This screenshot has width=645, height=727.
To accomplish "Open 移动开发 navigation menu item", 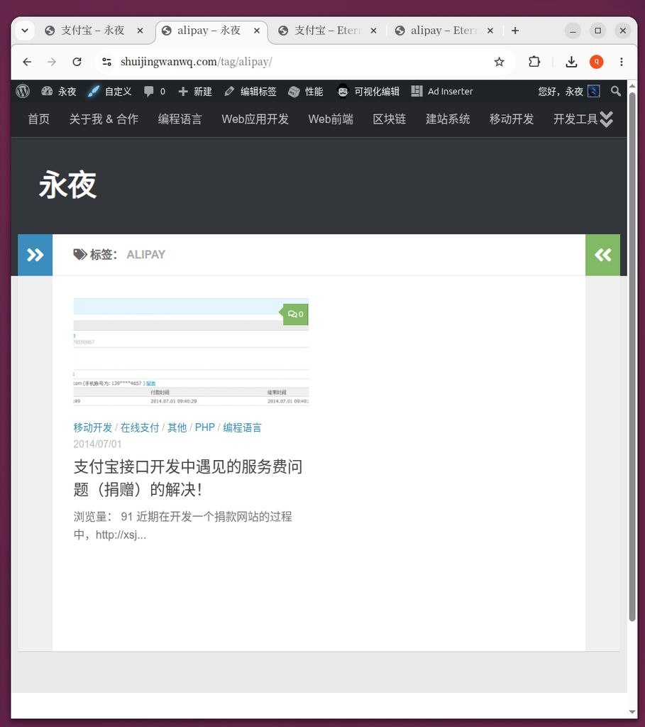I will (512, 119).
